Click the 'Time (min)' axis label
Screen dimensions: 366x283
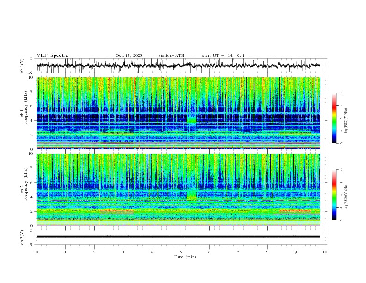(x=185, y=257)
